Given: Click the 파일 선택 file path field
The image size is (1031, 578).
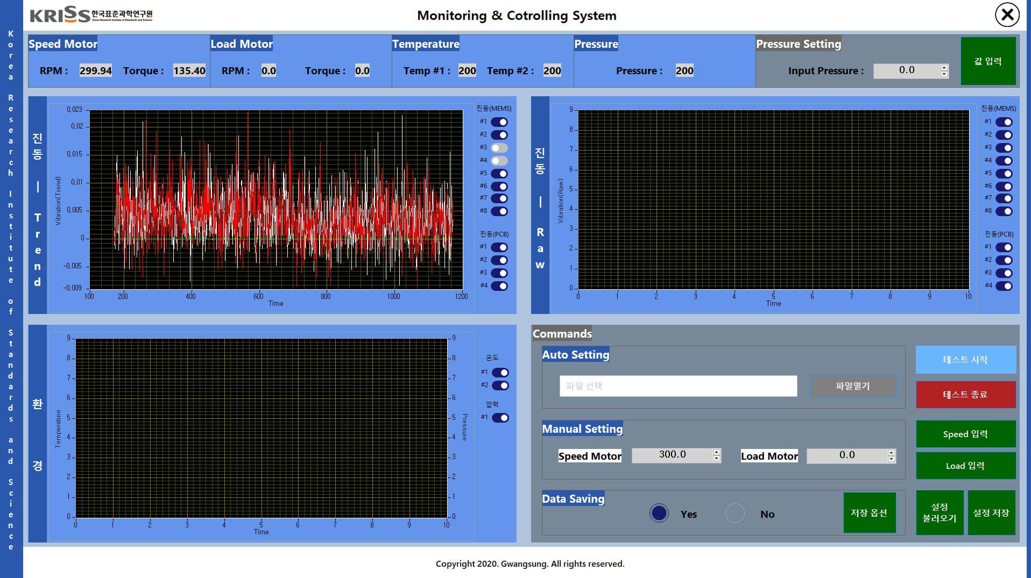Looking at the screenshot, I should (x=677, y=386).
